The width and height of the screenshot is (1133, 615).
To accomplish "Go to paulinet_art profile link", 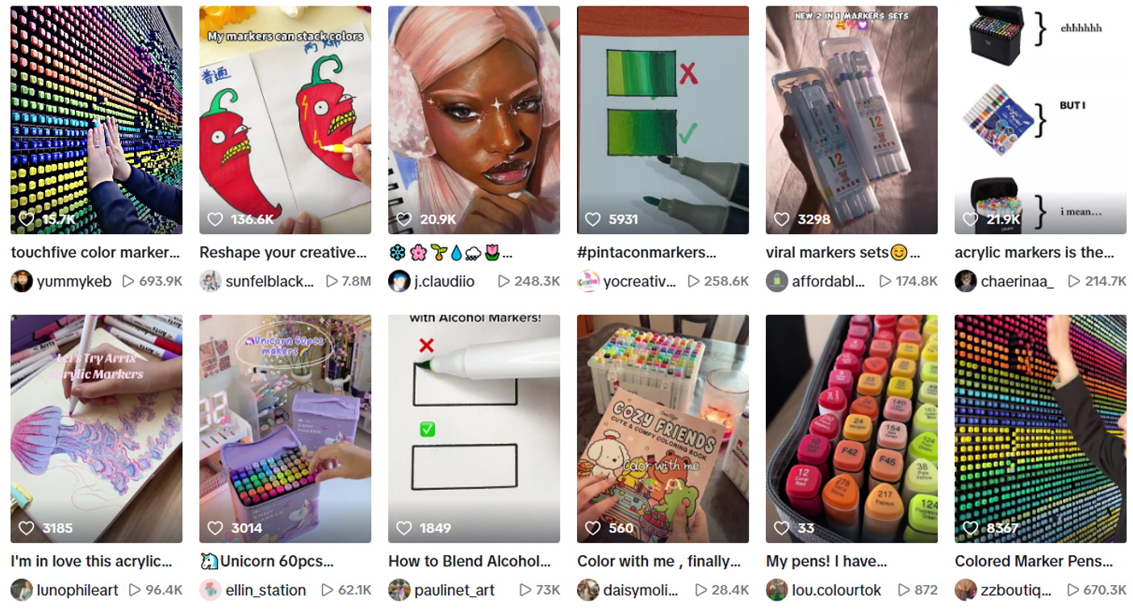I will click(454, 590).
